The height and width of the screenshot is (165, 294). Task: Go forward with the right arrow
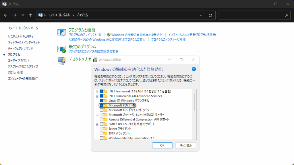pyautogui.click(x=15, y=15)
